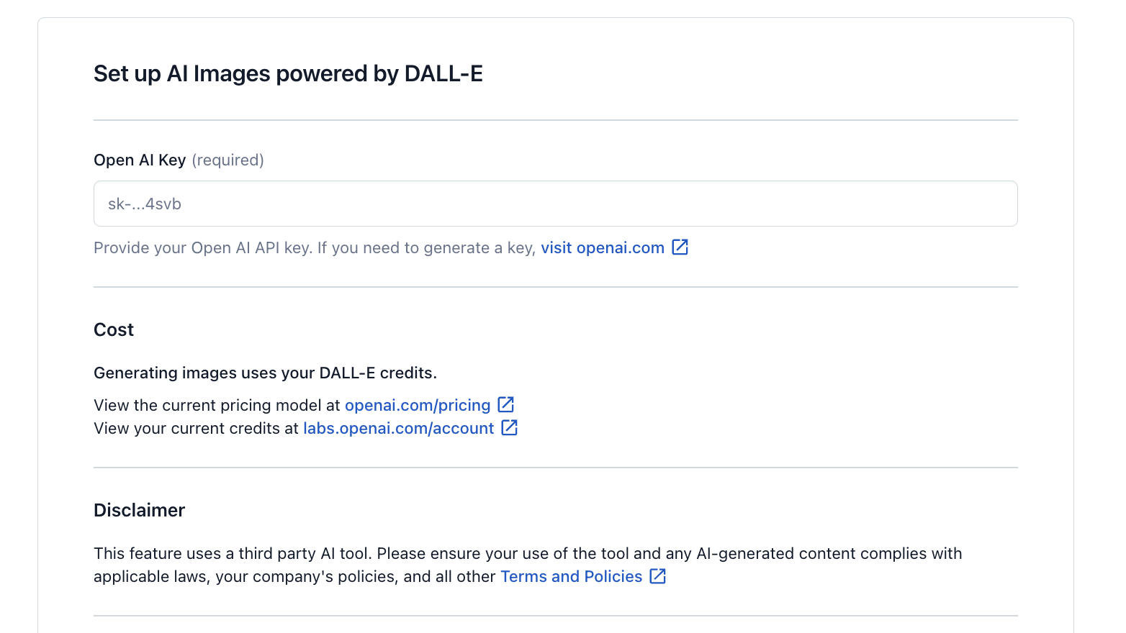The image size is (1126, 633).
Task: Click the (required) text next to label
Action: (x=228, y=160)
